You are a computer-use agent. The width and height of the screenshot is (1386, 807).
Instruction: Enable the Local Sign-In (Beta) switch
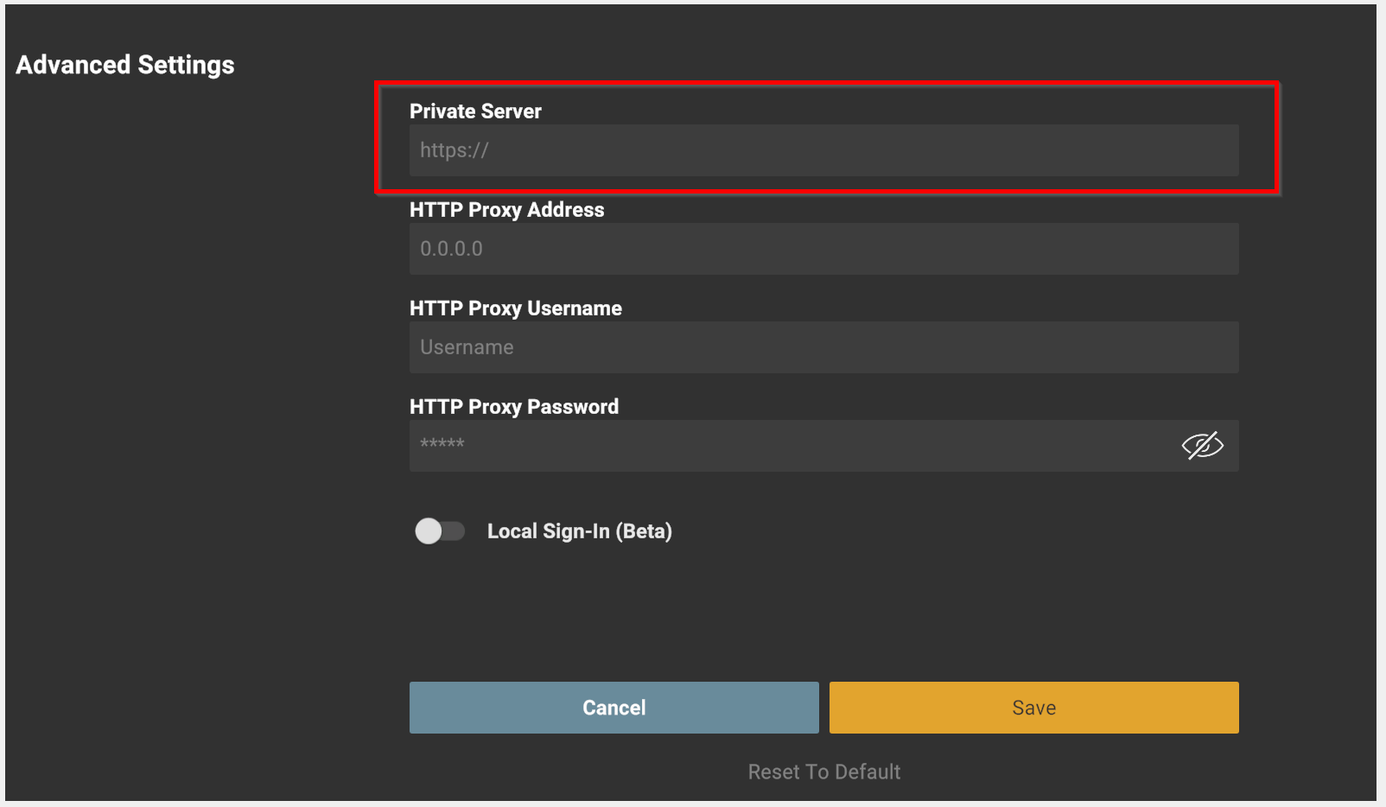[440, 531]
